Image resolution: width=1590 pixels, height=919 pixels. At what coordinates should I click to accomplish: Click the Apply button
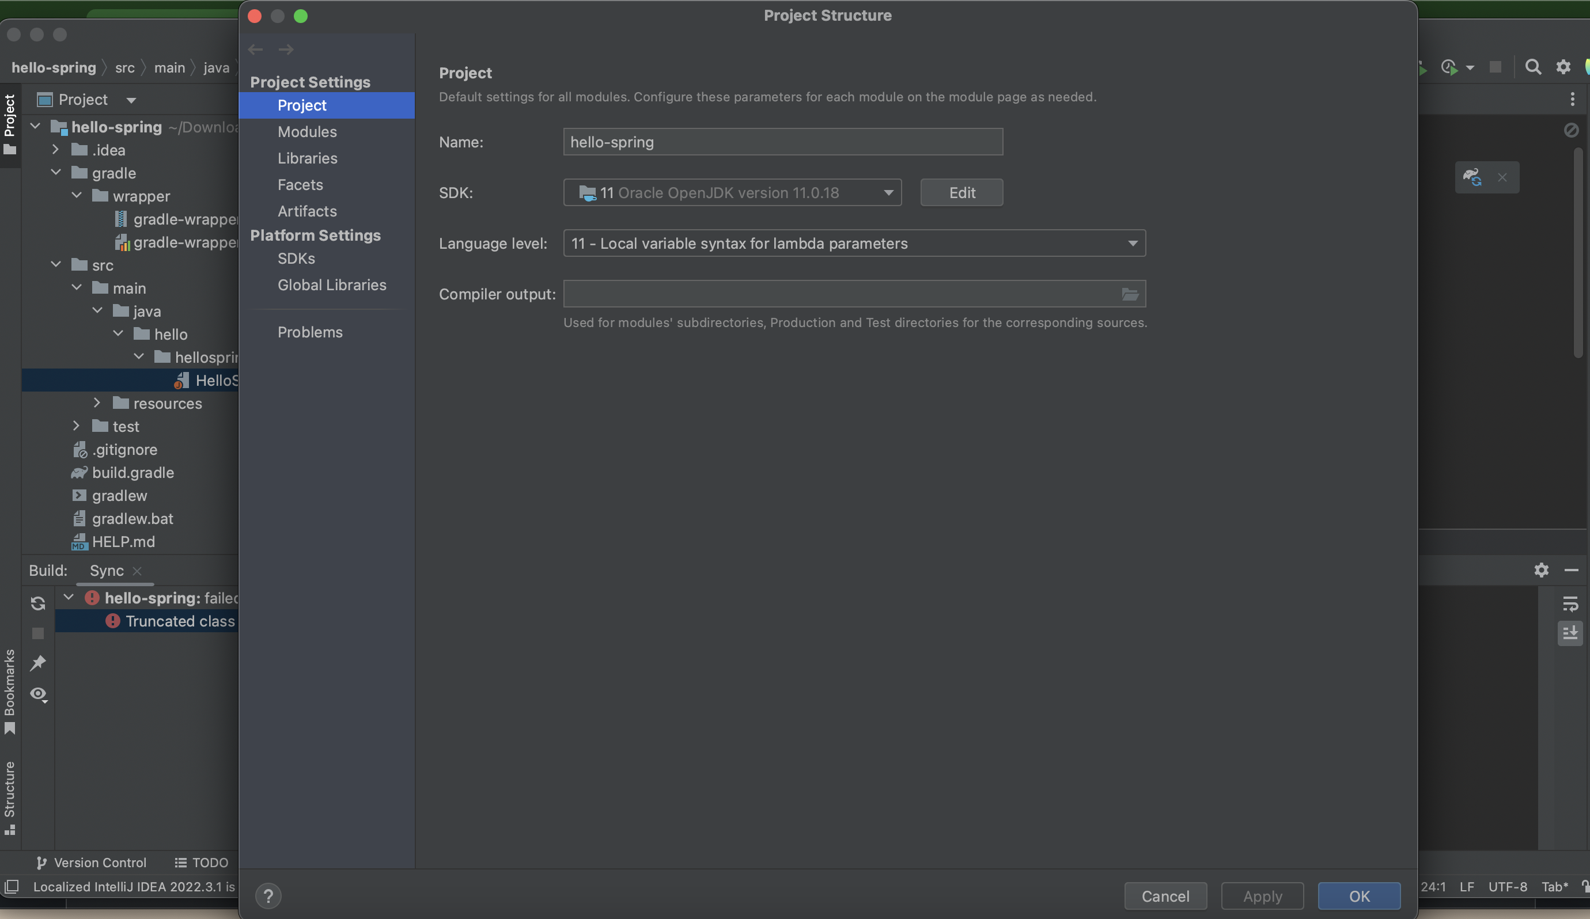[x=1263, y=895]
